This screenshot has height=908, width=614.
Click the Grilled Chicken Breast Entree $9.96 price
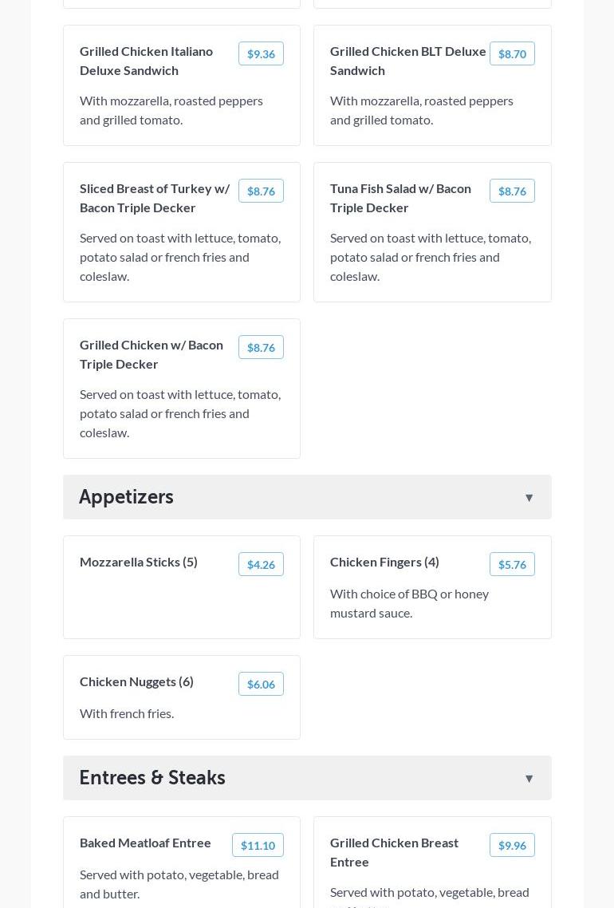coord(512,845)
